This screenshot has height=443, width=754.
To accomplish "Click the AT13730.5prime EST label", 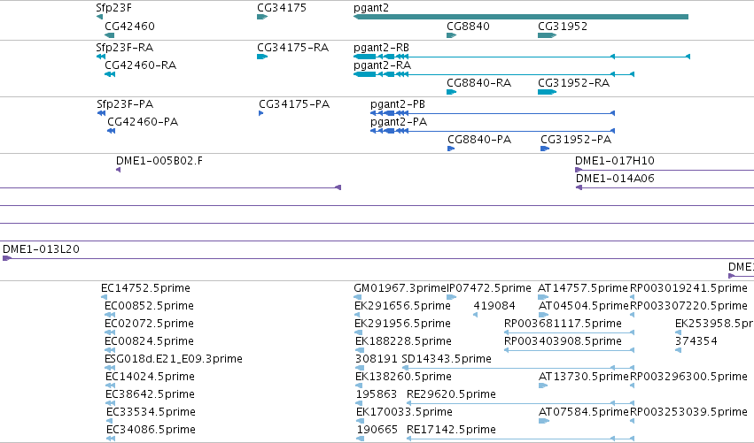I will 584,377.
